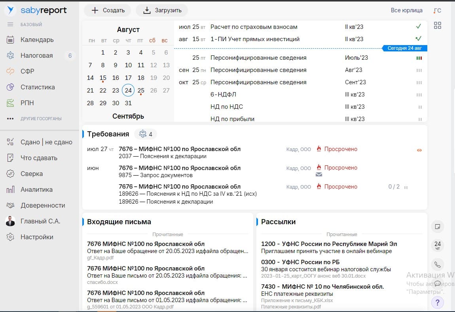Click the phone call icon on right panel
The height and width of the screenshot is (312, 455).
(437, 265)
